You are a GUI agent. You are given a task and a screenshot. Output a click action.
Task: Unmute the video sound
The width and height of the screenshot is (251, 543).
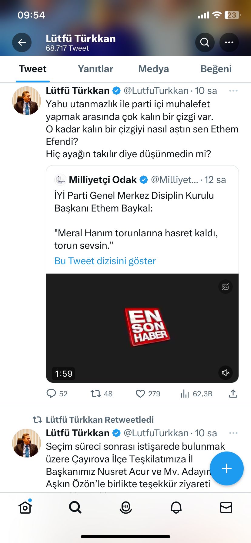(x=226, y=373)
